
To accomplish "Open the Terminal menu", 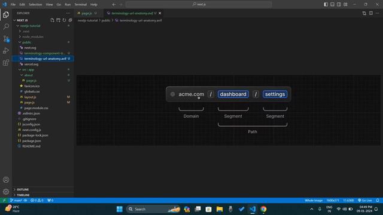I will pos(81,4).
